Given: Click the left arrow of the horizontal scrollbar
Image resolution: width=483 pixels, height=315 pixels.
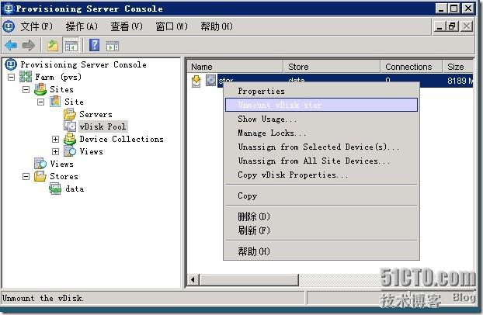Looking at the screenshot, I should pos(193,280).
